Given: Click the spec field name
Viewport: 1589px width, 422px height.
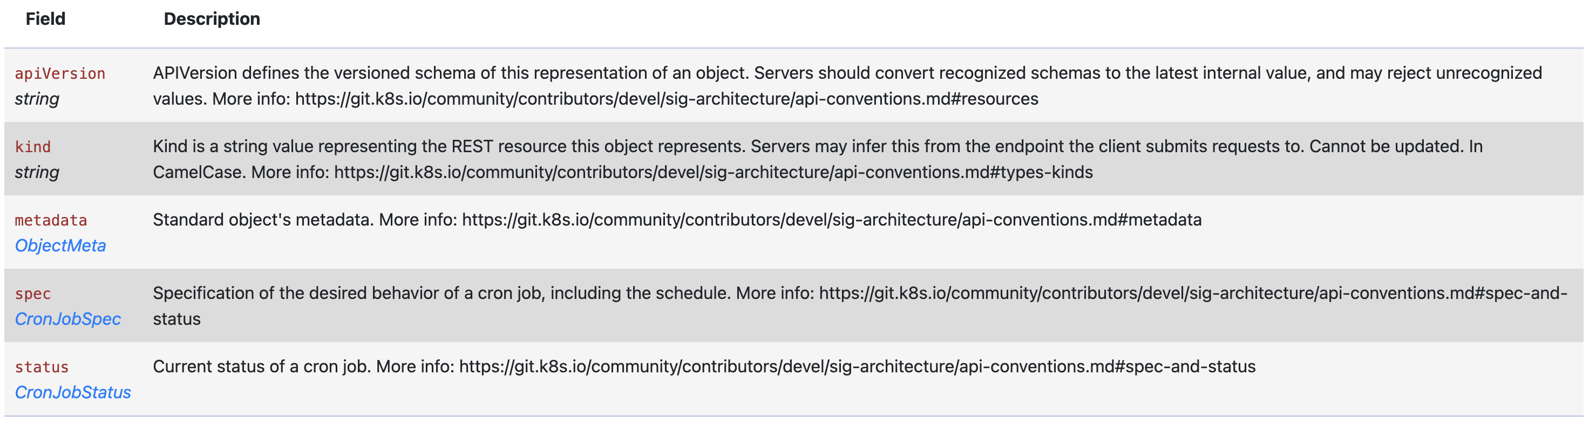Looking at the screenshot, I should [33, 294].
